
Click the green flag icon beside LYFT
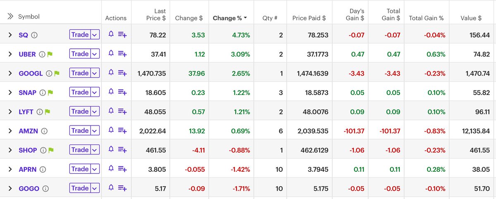click(48, 112)
